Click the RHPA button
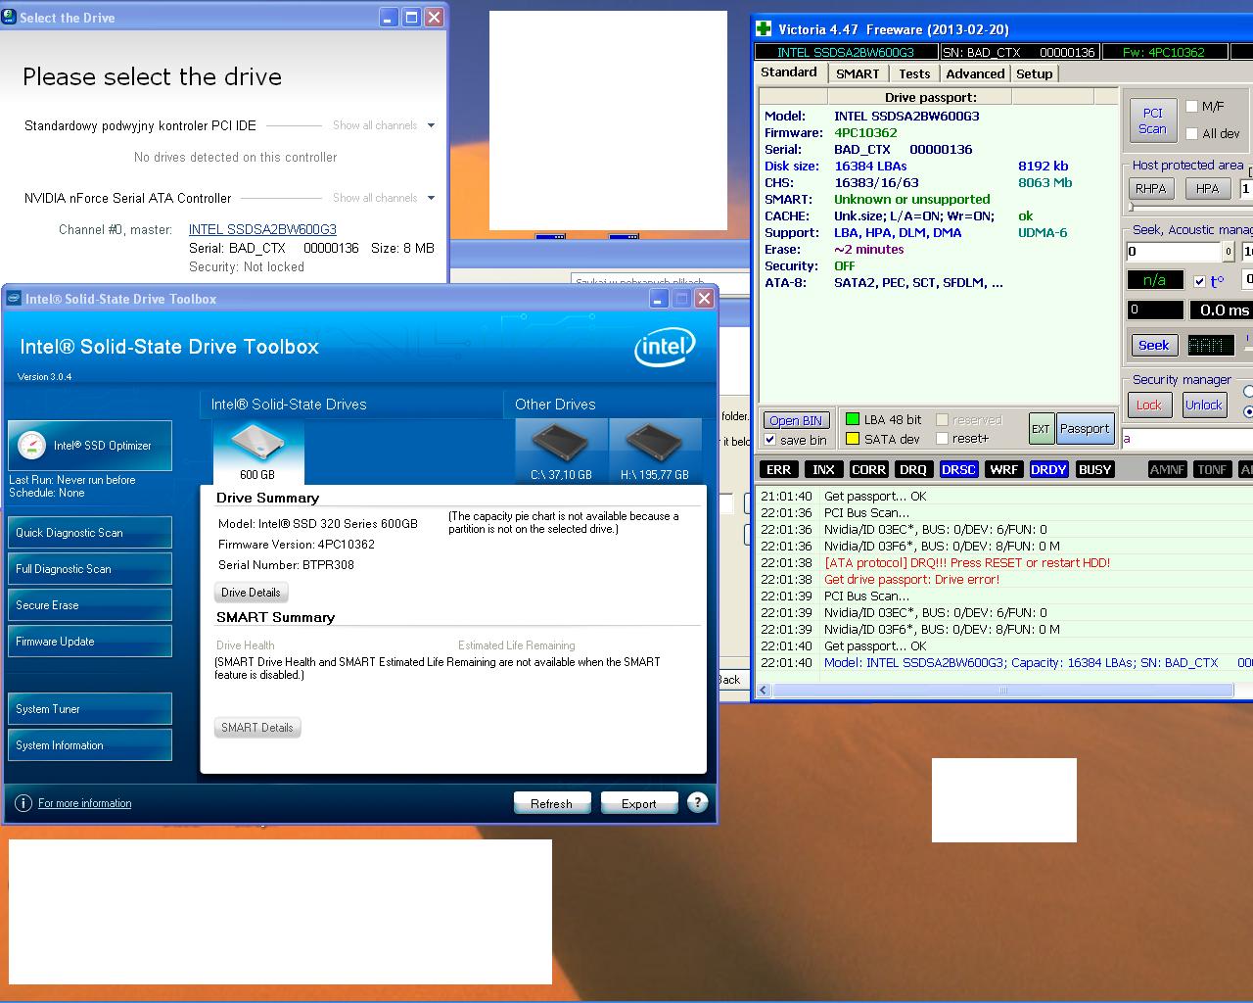Image resolution: width=1253 pixels, height=1003 pixels. [x=1151, y=189]
